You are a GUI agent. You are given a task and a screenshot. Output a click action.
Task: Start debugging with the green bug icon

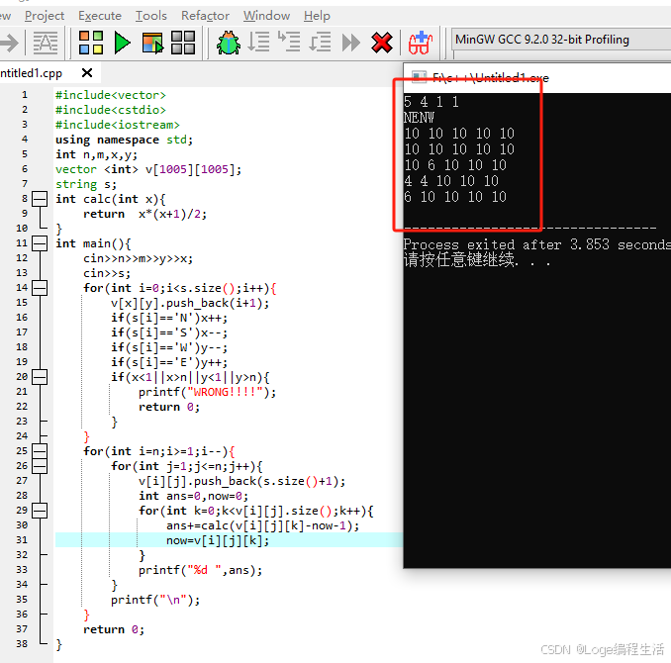(229, 43)
